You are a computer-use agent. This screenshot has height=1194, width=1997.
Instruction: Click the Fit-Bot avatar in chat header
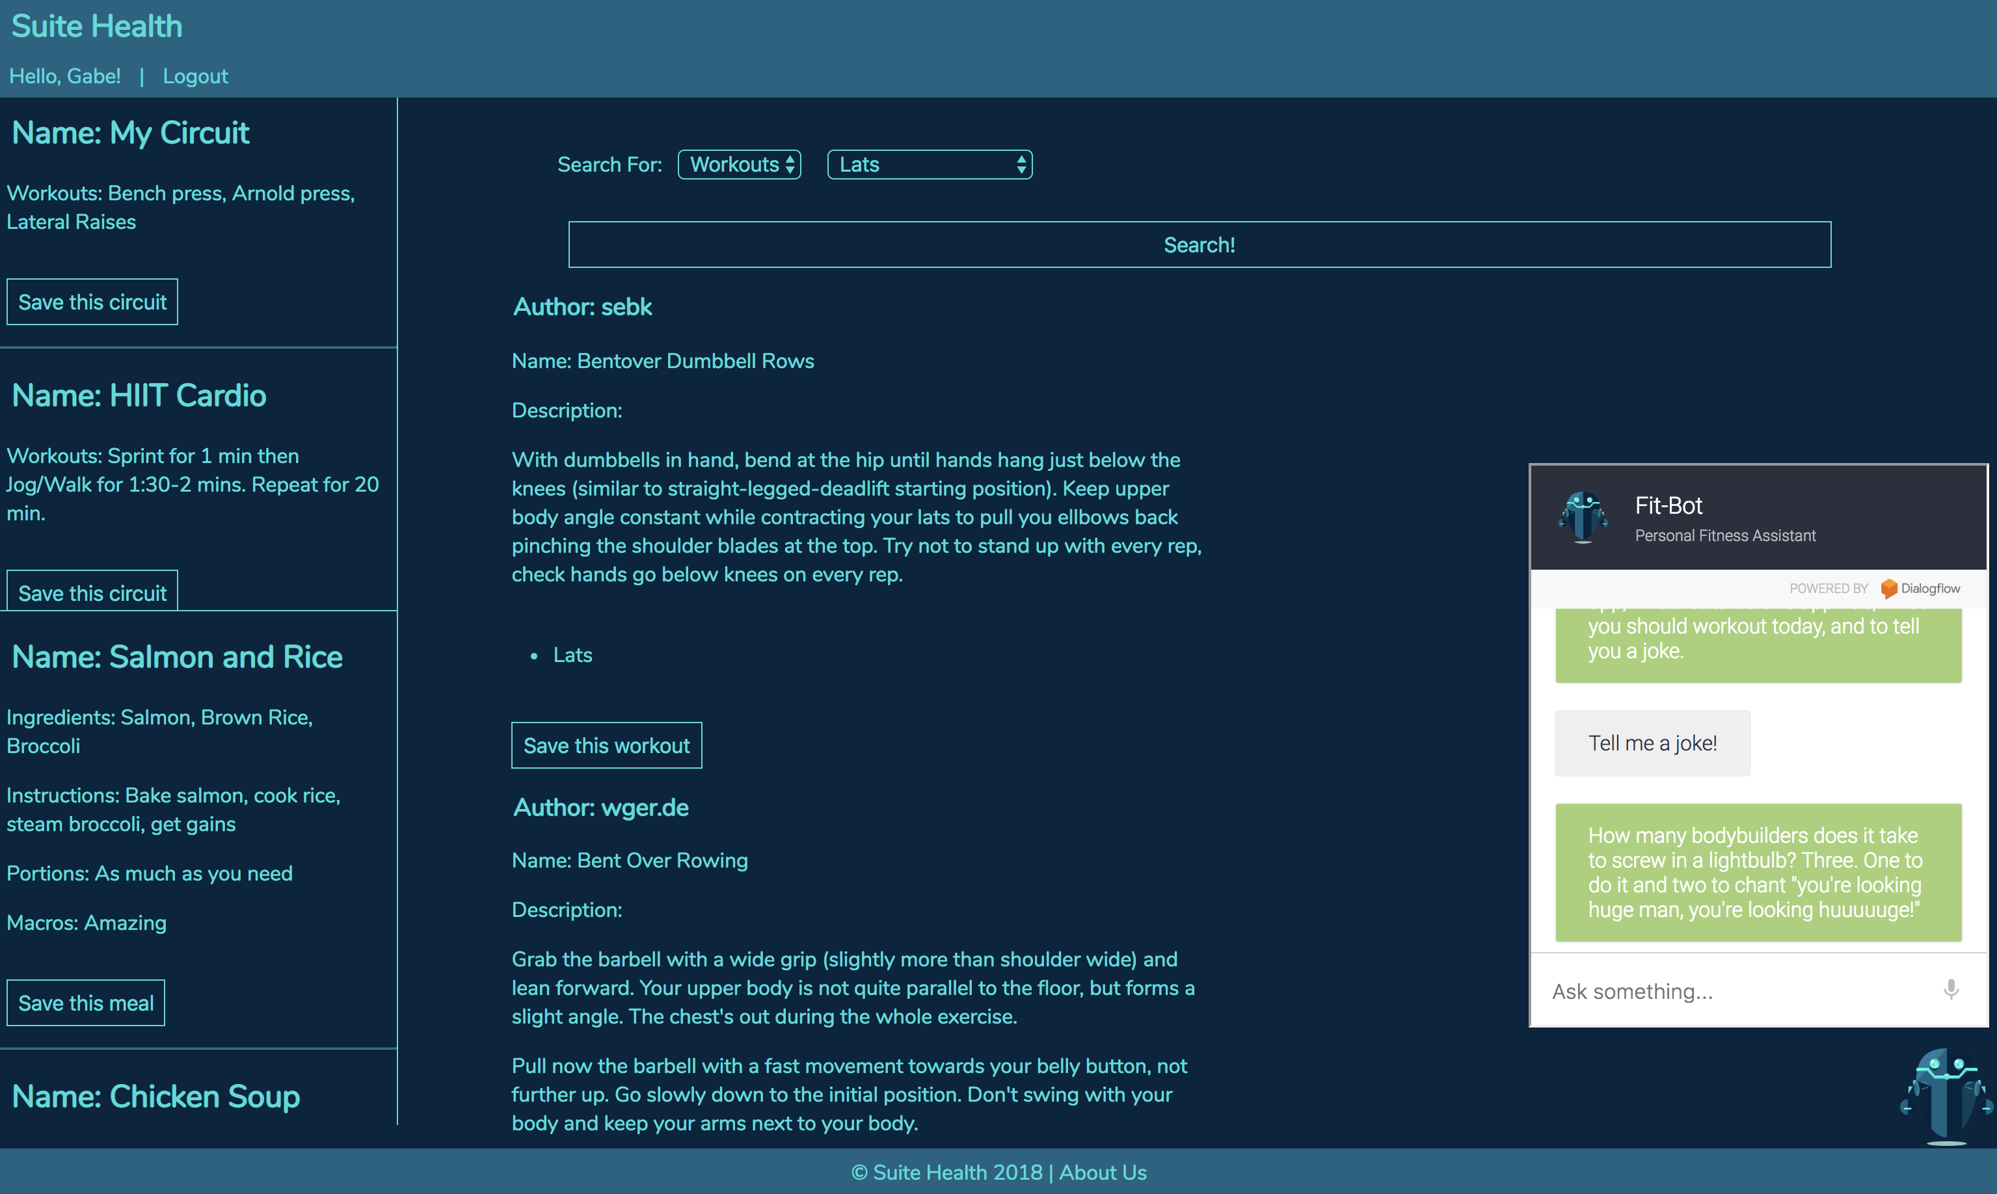(x=1583, y=516)
